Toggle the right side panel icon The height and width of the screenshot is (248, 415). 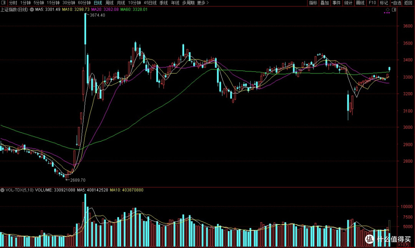[x=394, y=10]
